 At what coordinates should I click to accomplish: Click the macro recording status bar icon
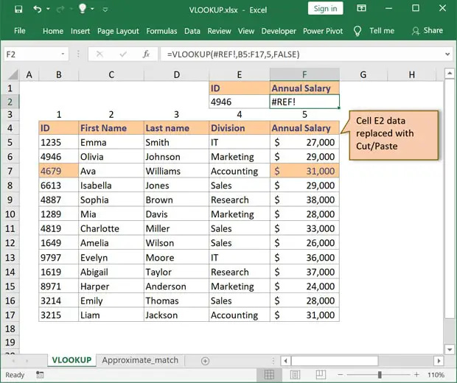click(40, 375)
